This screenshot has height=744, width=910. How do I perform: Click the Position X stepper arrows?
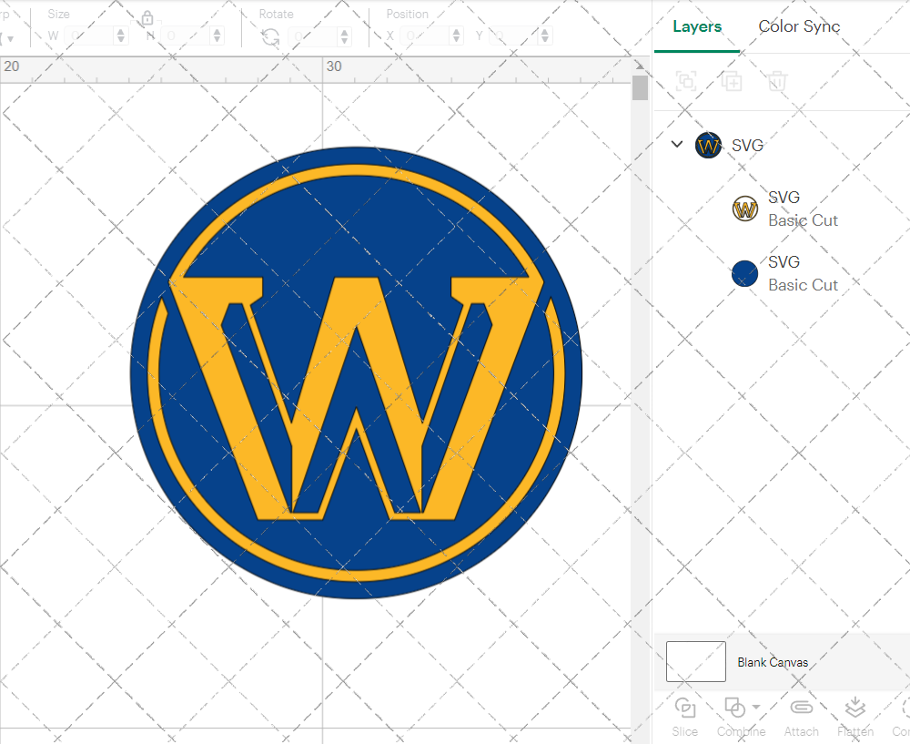[x=457, y=36]
